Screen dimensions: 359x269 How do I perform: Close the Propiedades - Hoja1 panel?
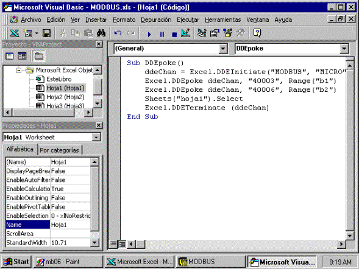99,125
